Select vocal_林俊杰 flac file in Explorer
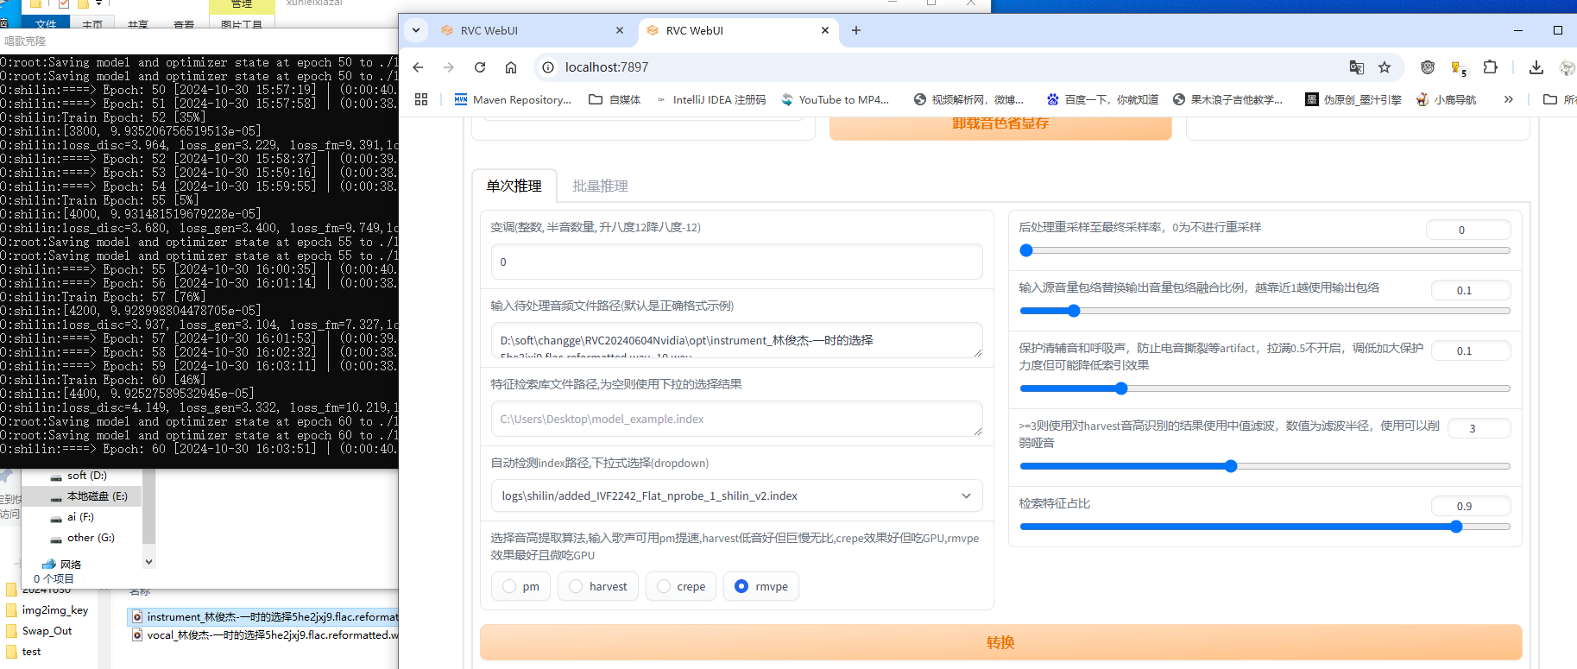Viewport: 1577px width, 669px height. [264, 635]
